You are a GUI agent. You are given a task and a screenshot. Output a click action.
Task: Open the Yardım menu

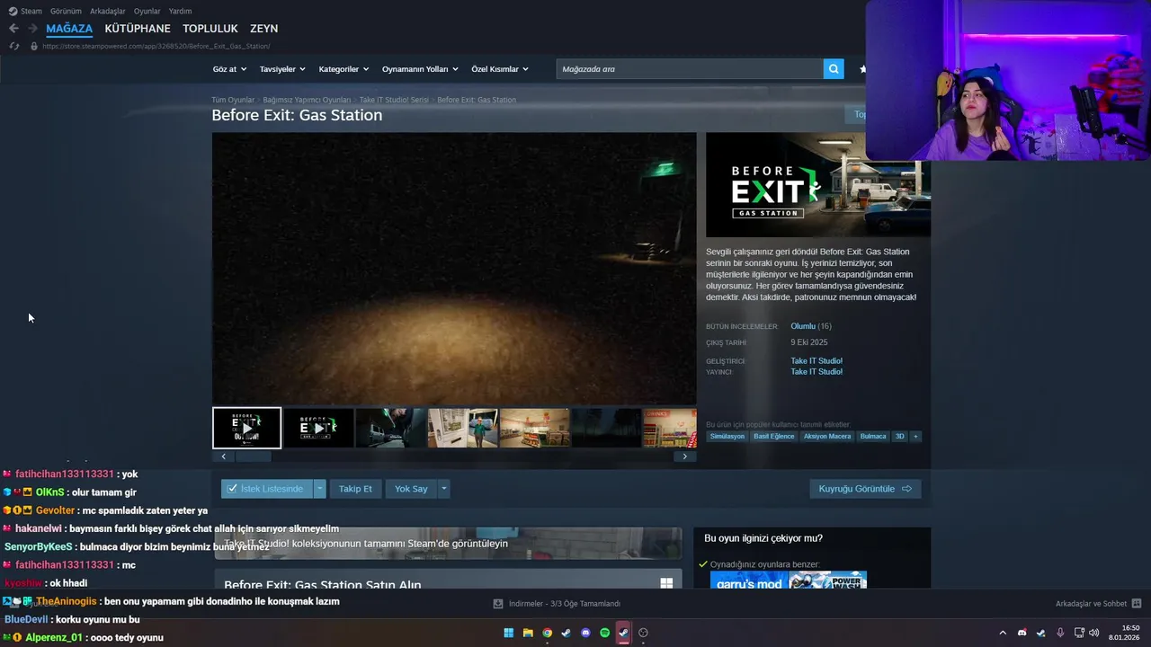coord(180,11)
